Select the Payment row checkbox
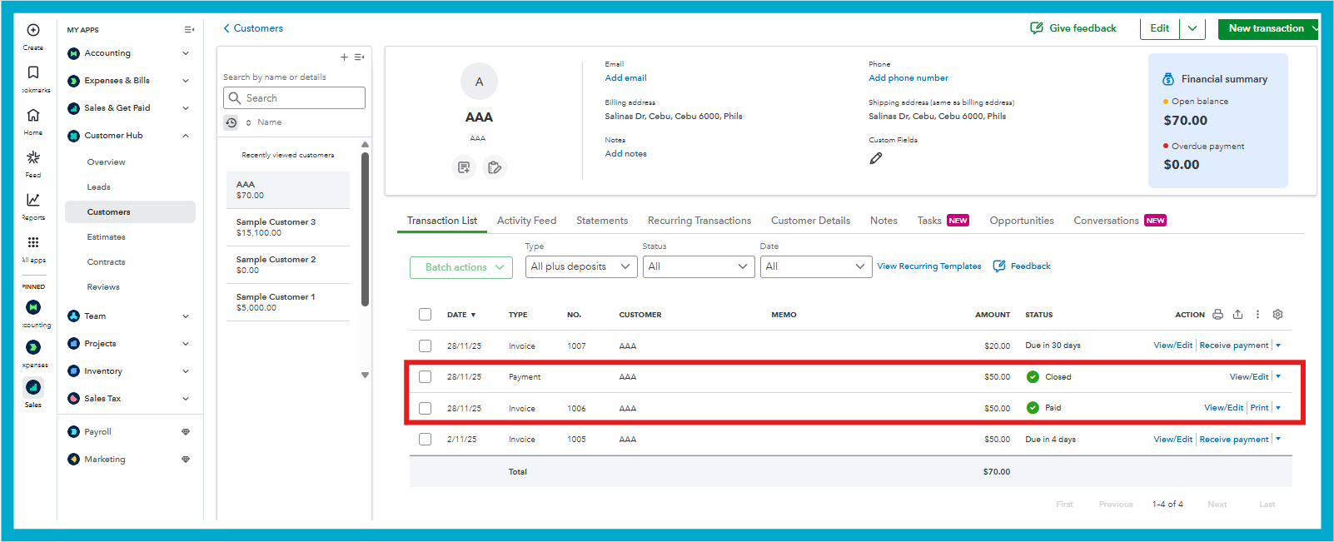1334x542 pixels. click(426, 377)
